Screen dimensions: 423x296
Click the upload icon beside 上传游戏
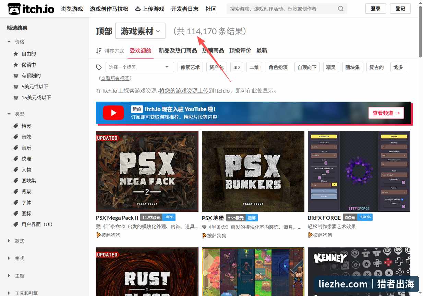pos(138,9)
